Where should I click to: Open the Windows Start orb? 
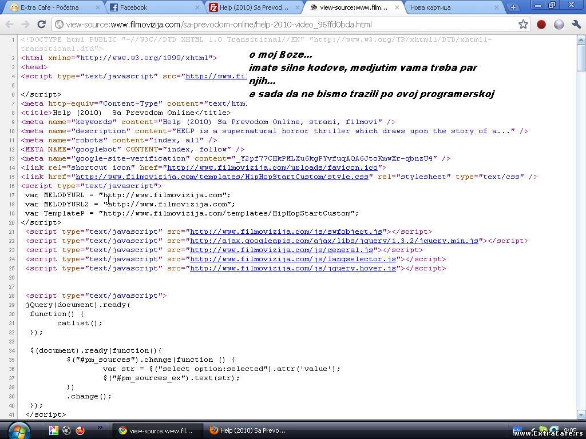(x=19, y=430)
